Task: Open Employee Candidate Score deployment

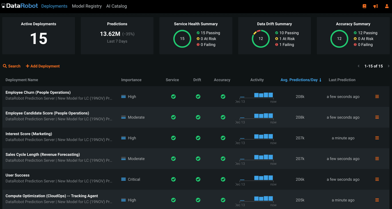Action: (x=47, y=113)
